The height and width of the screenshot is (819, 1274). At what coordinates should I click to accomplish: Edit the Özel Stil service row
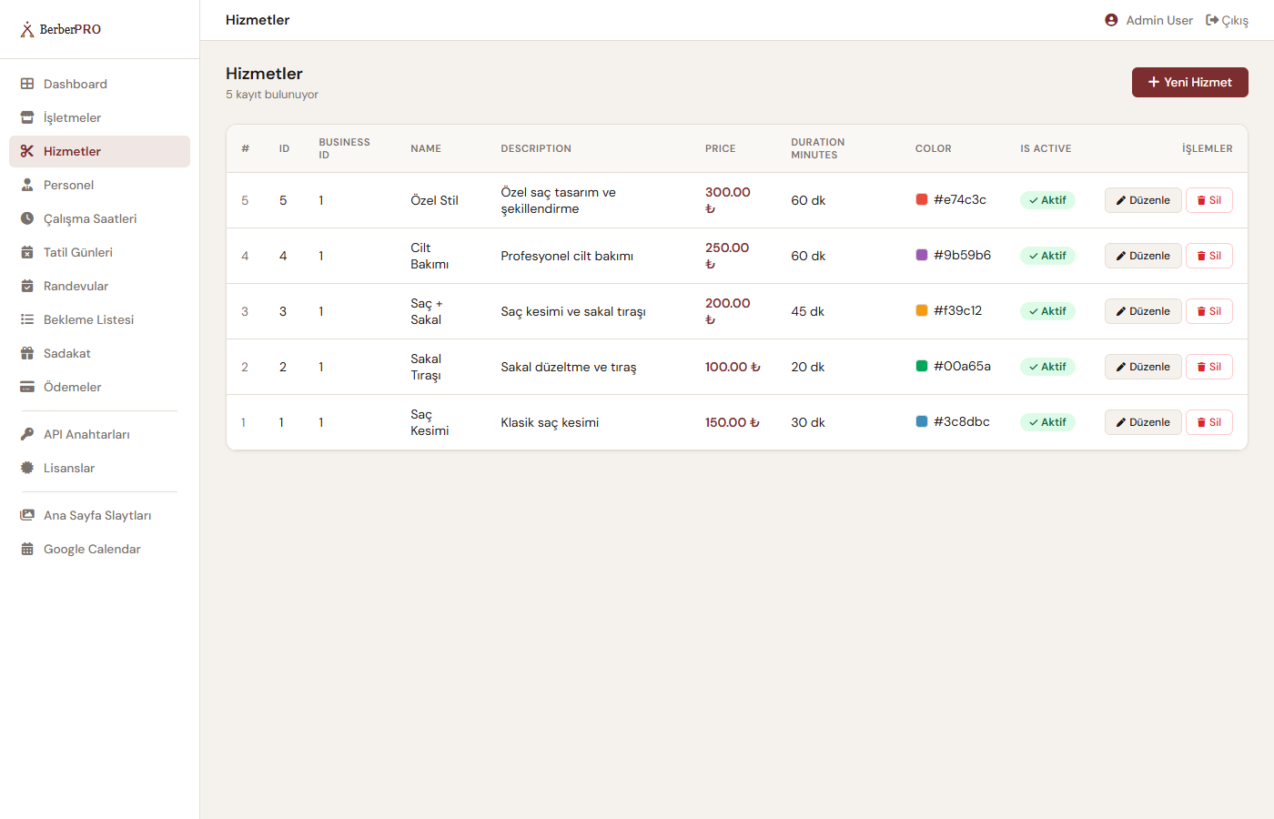point(1143,200)
